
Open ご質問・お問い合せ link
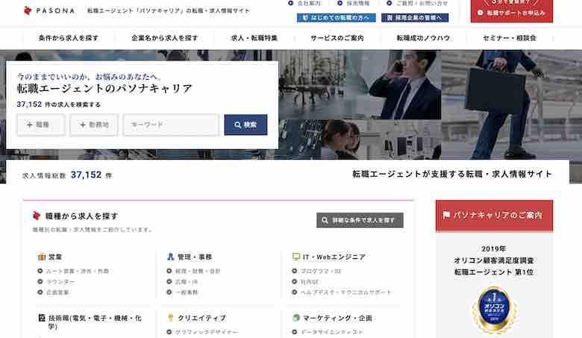417,3
